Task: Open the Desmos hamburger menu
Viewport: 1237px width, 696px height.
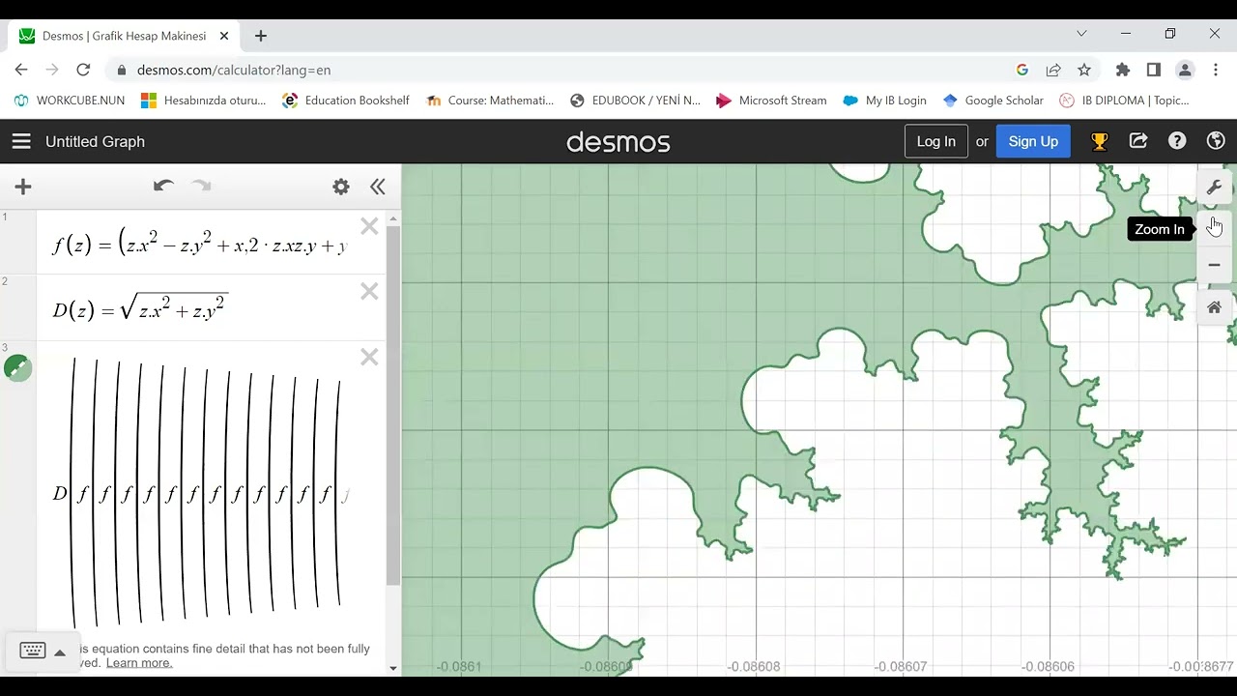Action: click(21, 141)
